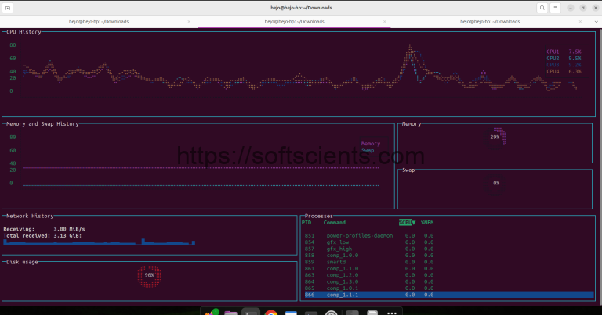Click the CPU3 legend entry

coord(564,65)
